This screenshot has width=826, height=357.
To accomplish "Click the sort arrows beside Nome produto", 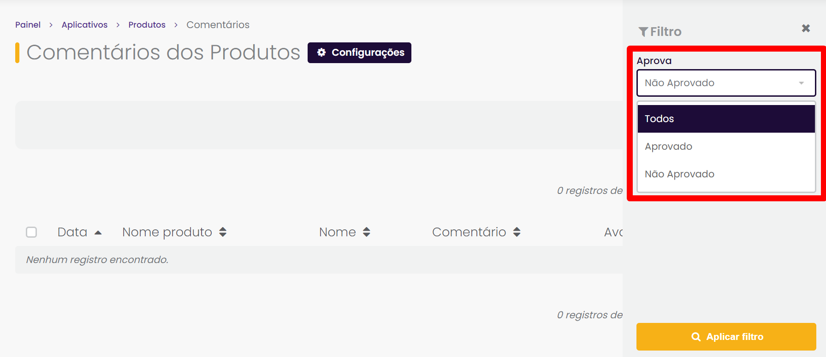I will click(223, 232).
